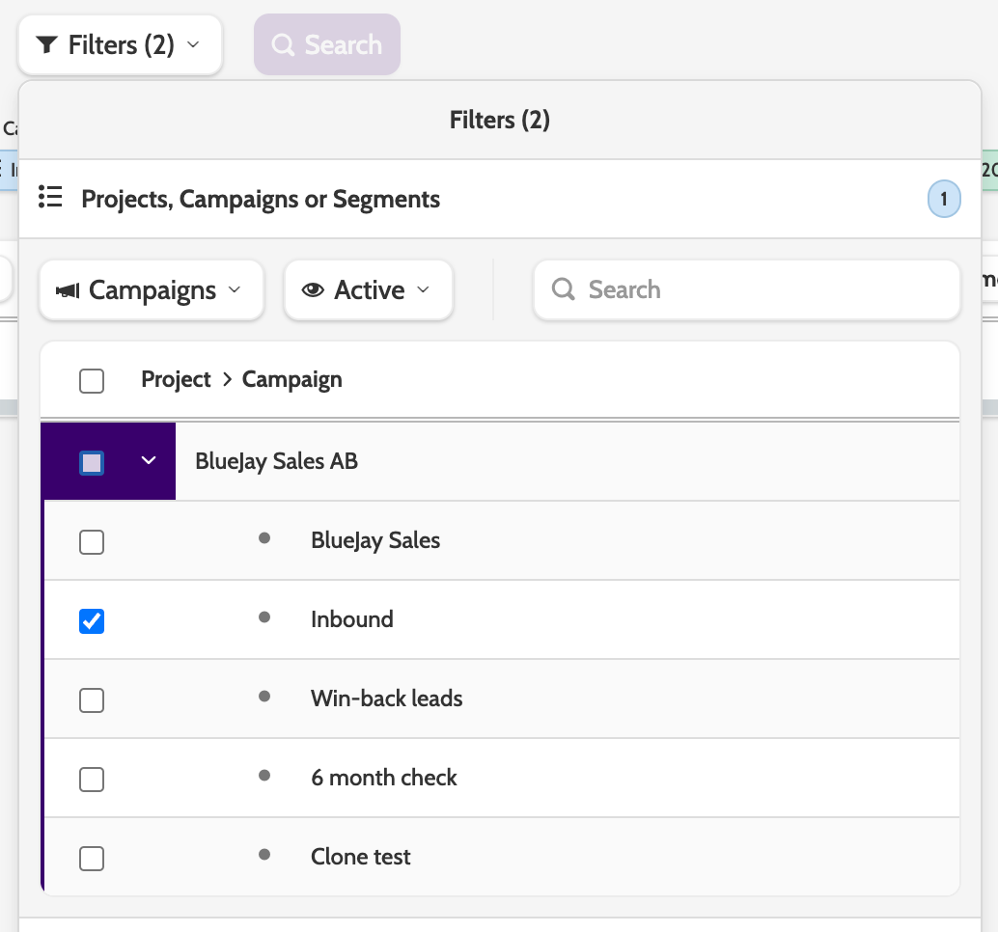The height and width of the screenshot is (932, 998).
Task: Click the list icon beside Projects, Campaigns or Segments
Action: click(x=50, y=198)
